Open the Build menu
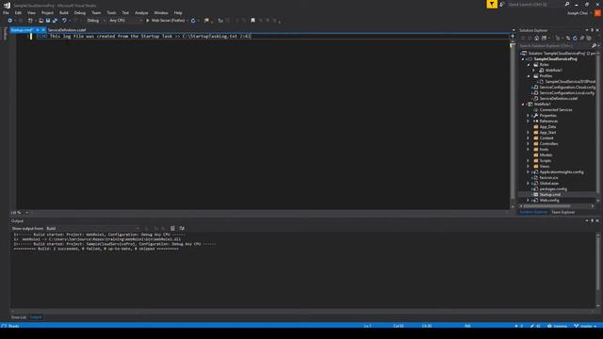Screen dimensions: 603x339 tap(64, 12)
